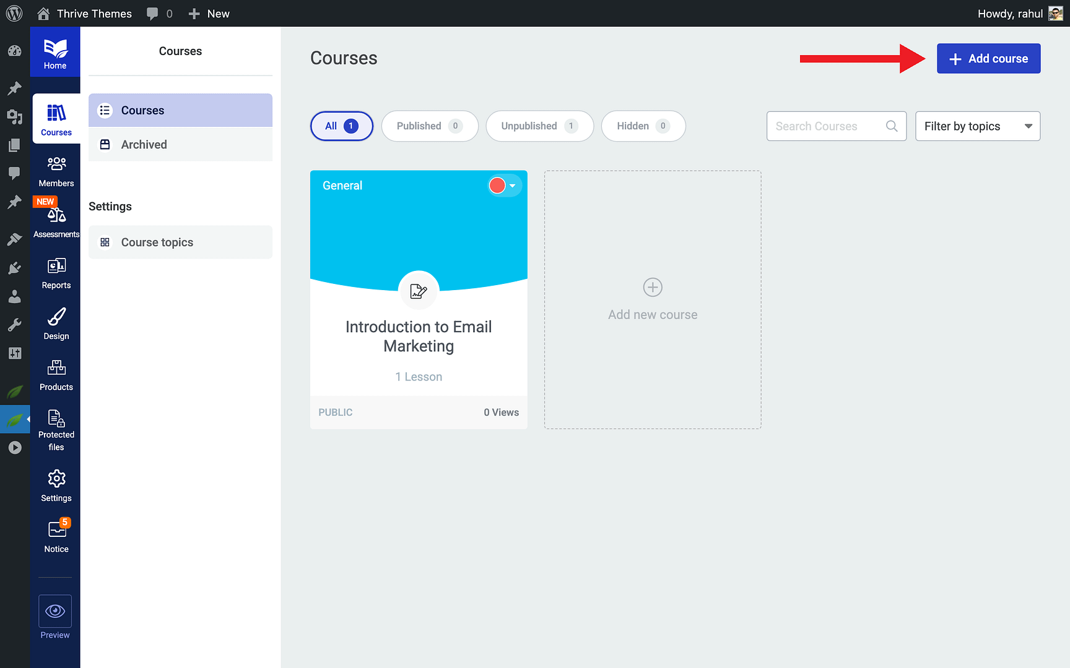
Task: Open the Protected files section
Action: pos(56,426)
